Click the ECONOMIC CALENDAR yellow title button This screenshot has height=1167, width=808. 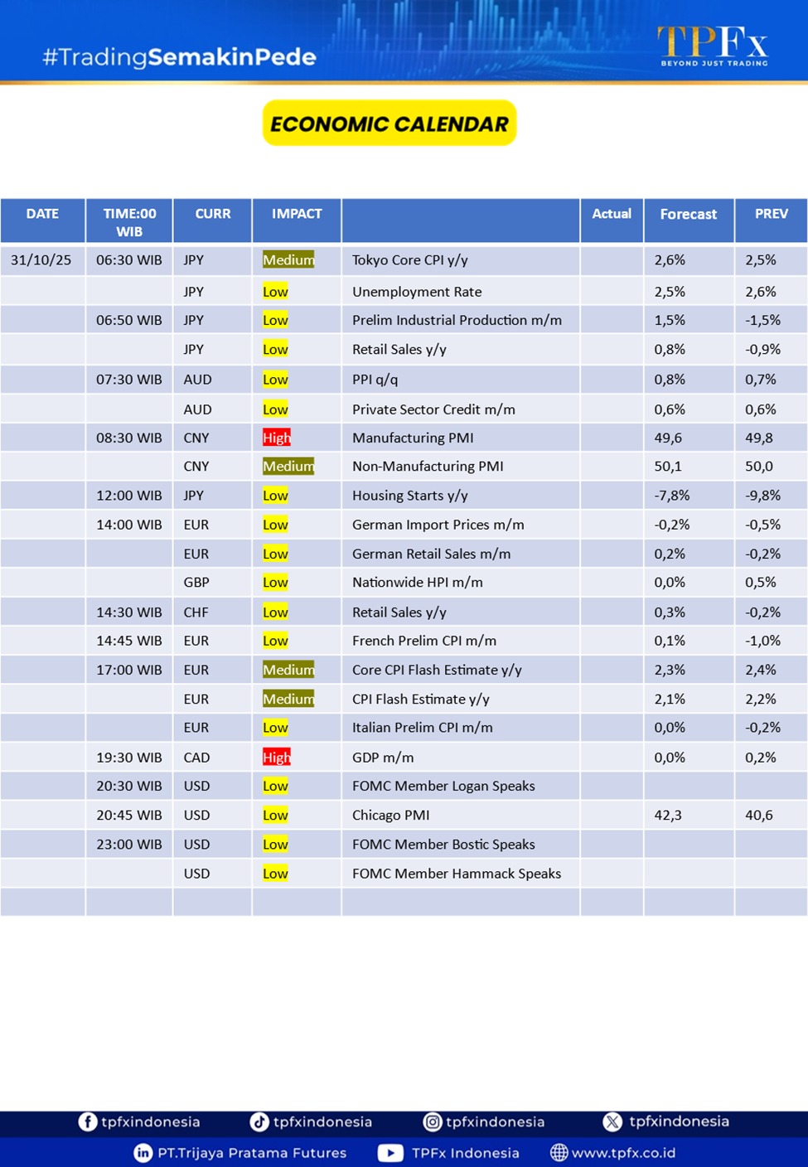tap(389, 123)
